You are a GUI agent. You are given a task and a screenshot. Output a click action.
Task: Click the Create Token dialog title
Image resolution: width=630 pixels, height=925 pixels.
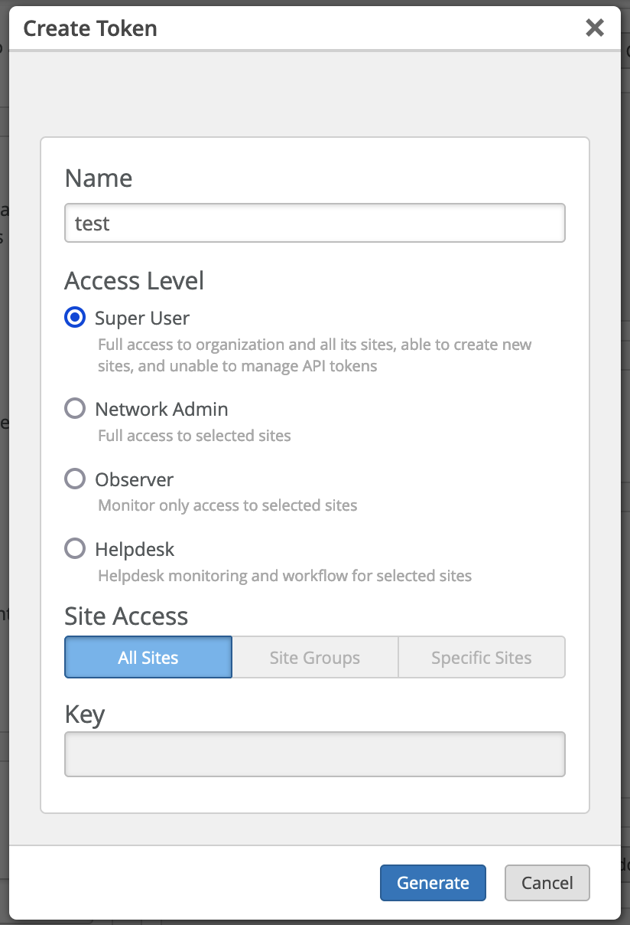(90, 28)
